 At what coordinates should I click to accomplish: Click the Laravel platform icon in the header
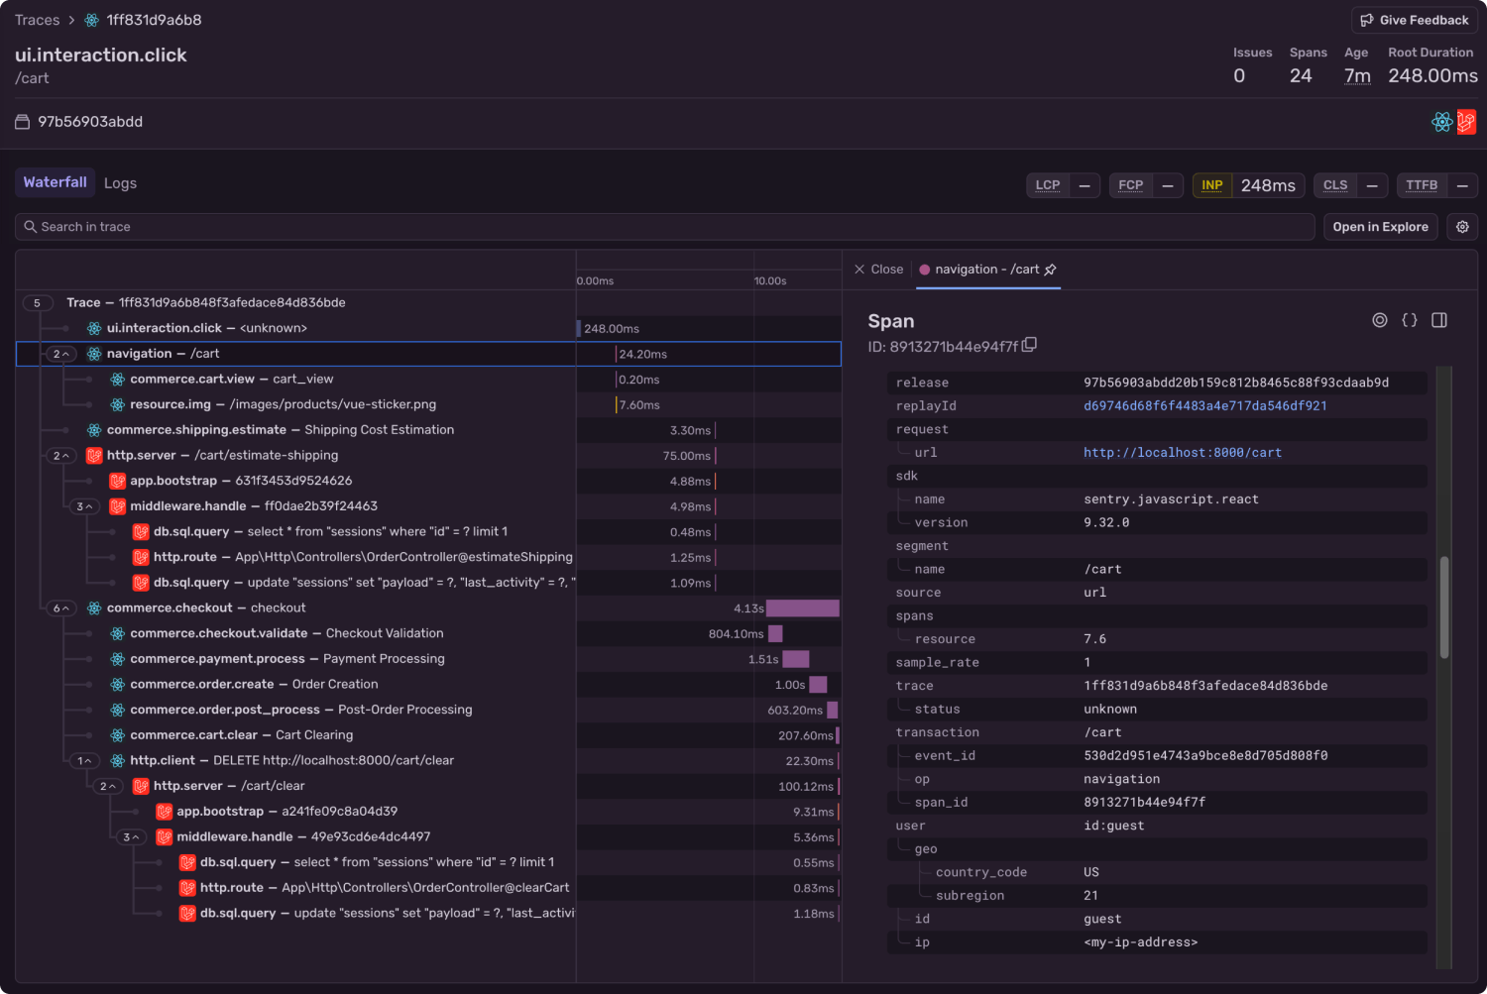point(1467,121)
